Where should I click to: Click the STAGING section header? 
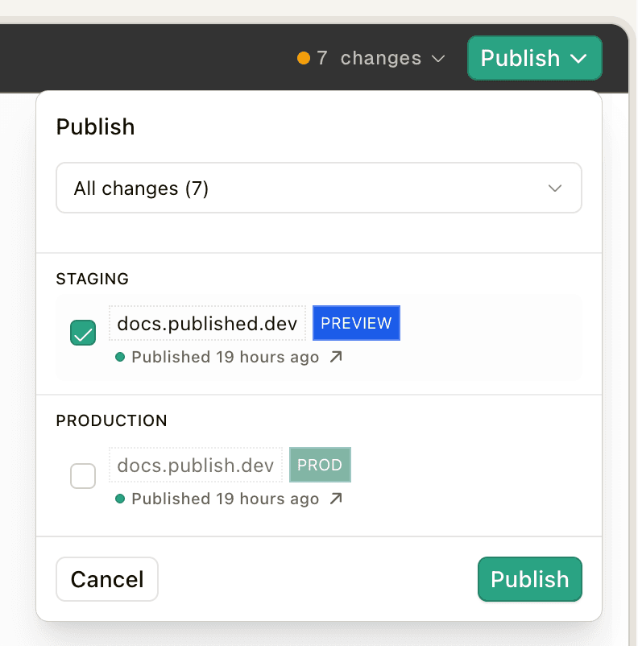92,279
